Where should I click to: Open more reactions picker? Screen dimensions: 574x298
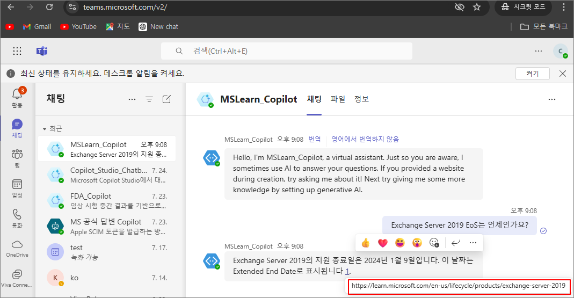(x=434, y=243)
